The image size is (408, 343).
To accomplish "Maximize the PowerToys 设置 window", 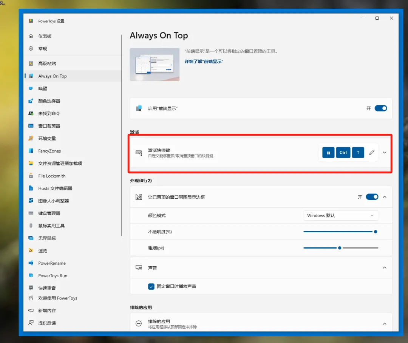I will click(x=377, y=18).
